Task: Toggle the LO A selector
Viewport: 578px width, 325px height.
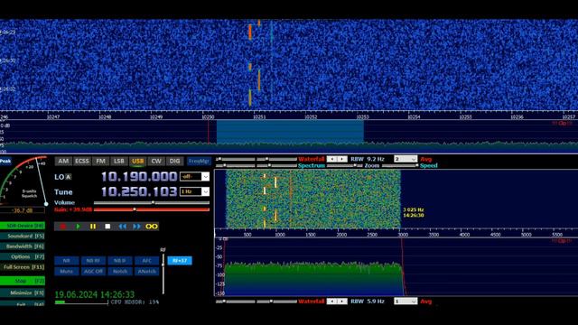Action: click(69, 177)
